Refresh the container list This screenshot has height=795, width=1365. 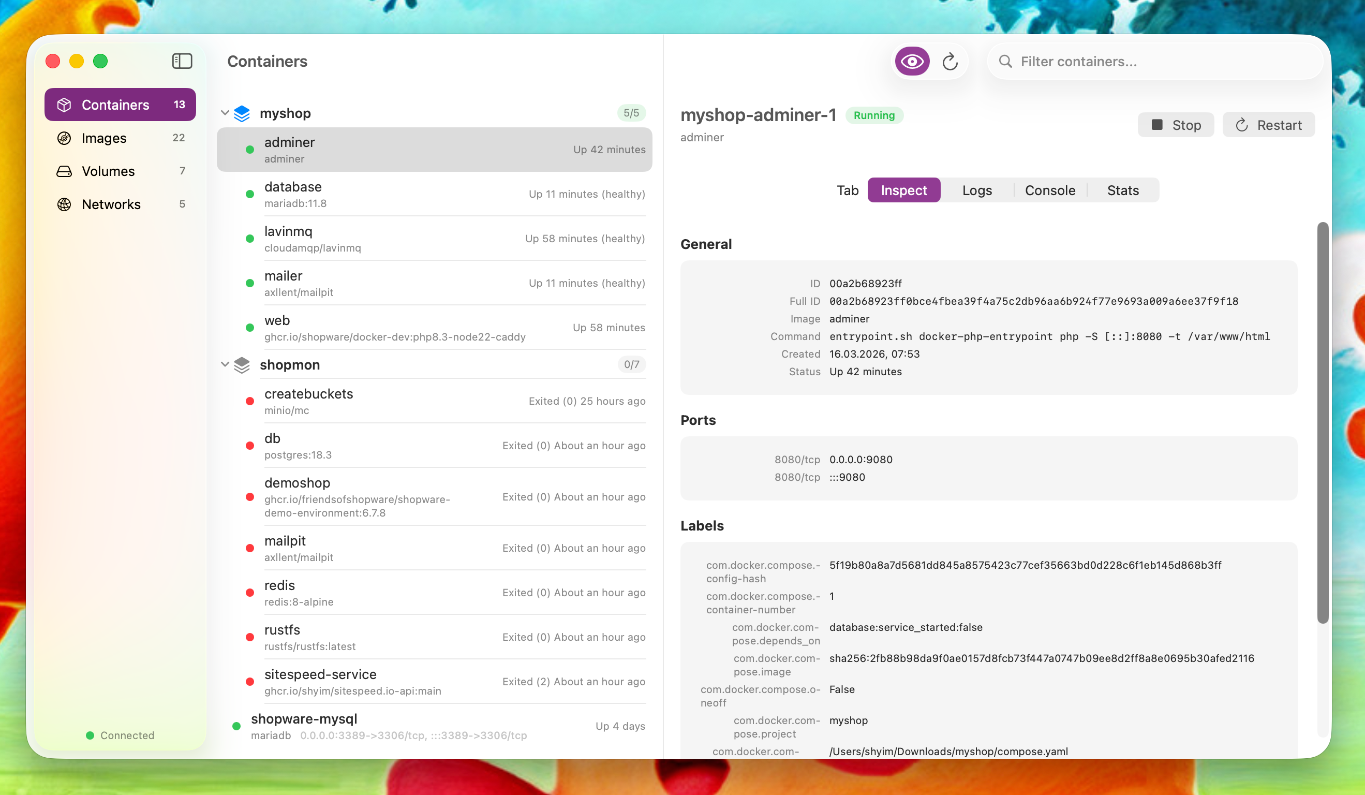point(951,61)
